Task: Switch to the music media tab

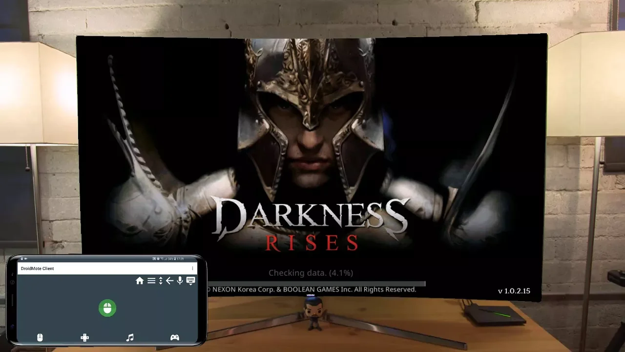Action: [x=129, y=337]
